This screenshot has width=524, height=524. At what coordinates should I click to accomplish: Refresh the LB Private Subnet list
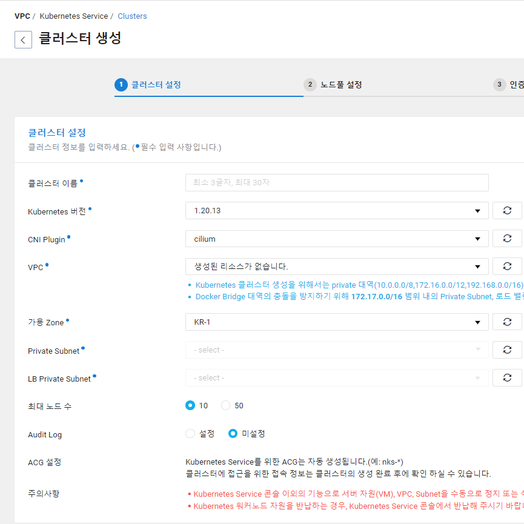point(507,377)
